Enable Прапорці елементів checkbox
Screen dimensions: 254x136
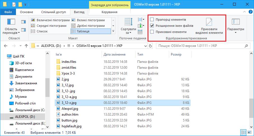152,20
